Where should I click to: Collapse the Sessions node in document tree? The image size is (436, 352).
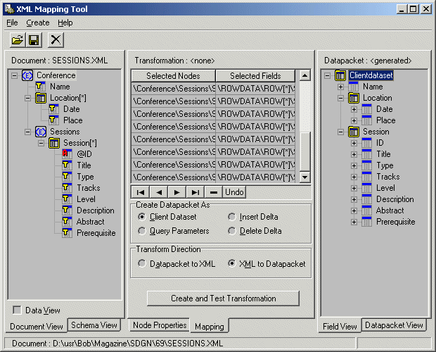(x=28, y=132)
